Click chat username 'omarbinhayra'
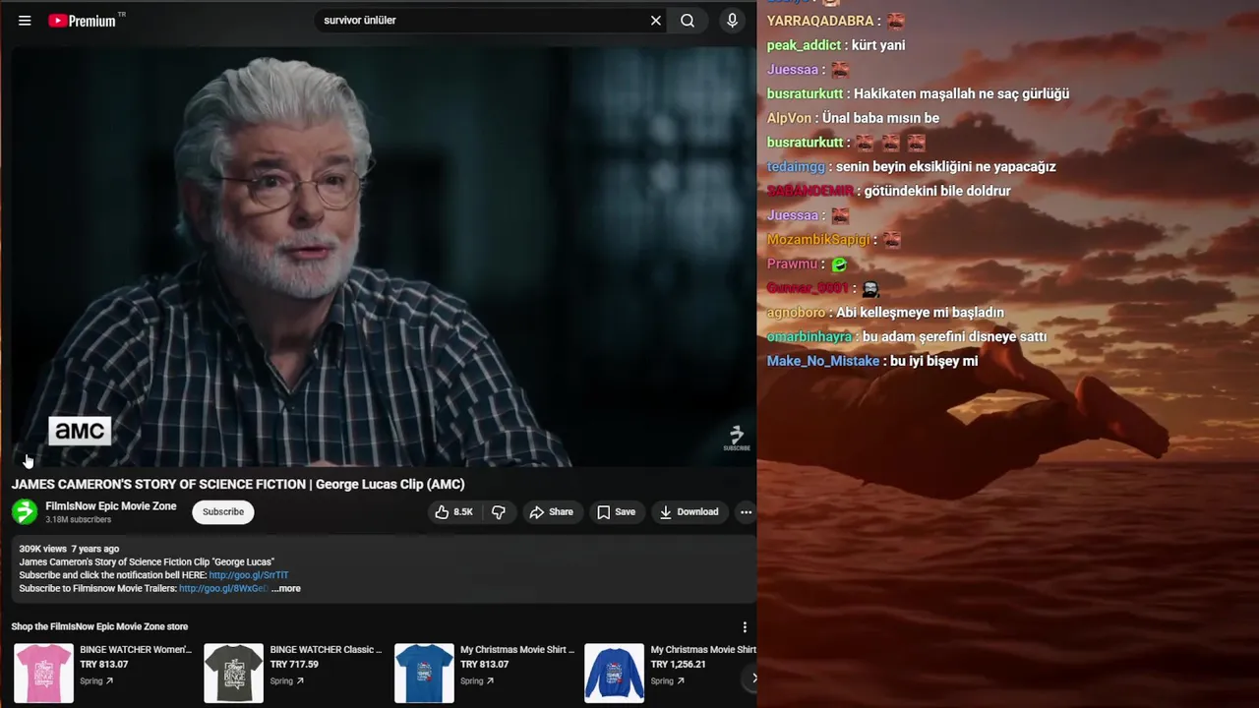The height and width of the screenshot is (708, 1259). [x=809, y=337]
